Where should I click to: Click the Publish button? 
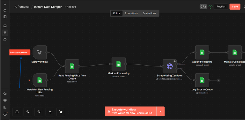221,7
